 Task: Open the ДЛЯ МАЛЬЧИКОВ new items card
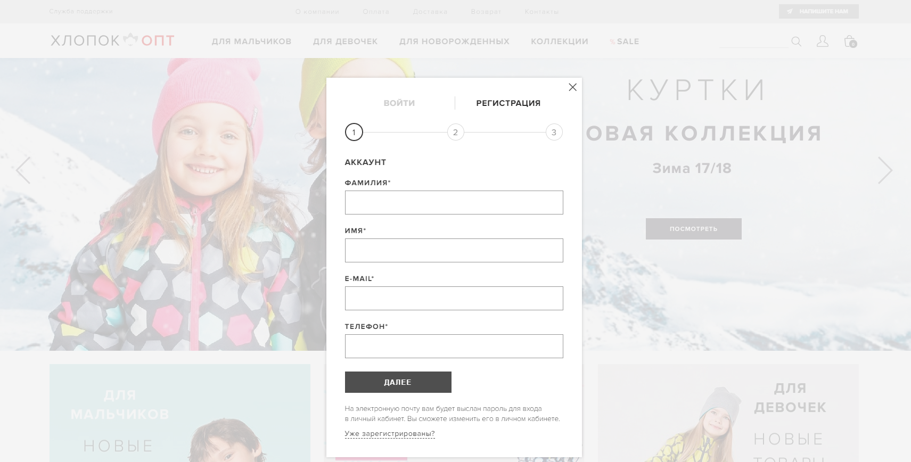pyautogui.click(x=180, y=413)
